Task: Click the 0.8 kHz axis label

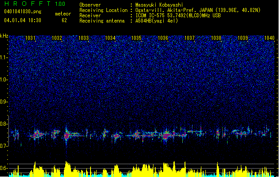Action: pos(4,124)
